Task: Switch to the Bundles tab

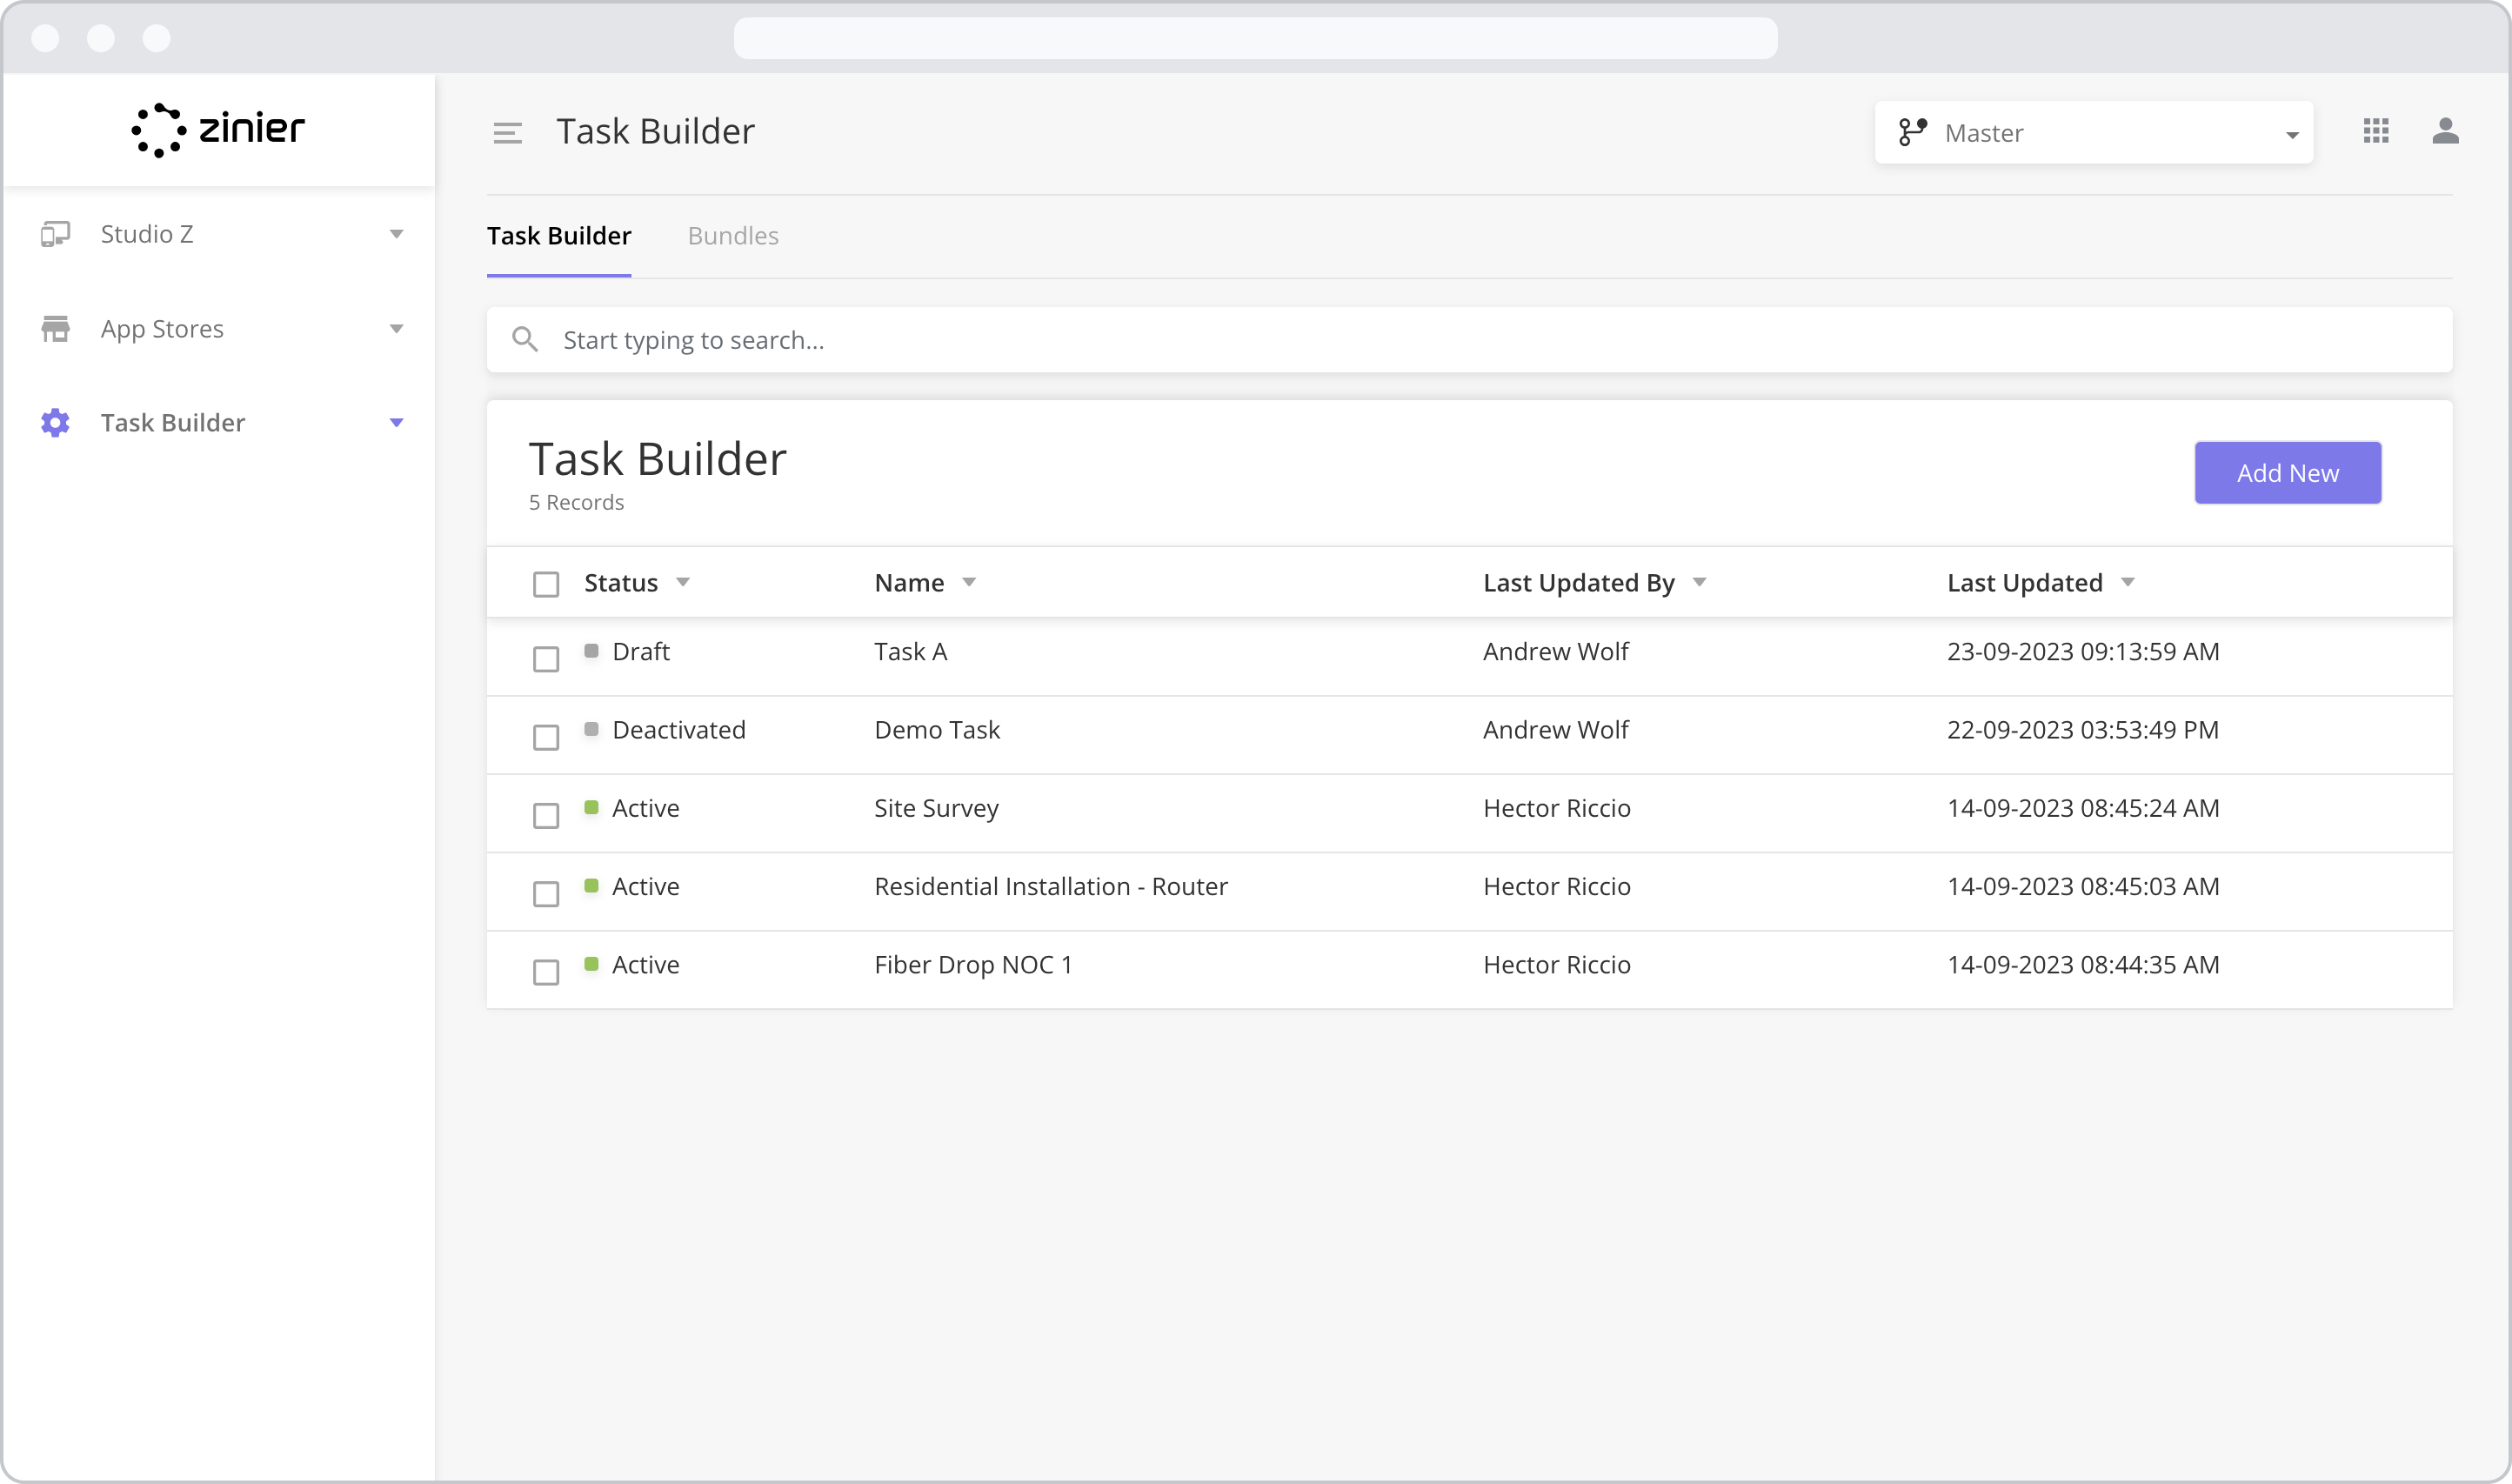Action: pos(732,236)
